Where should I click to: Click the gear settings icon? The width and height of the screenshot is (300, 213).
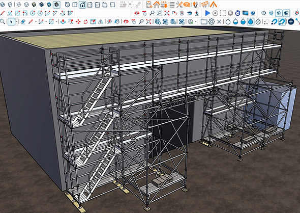(212, 21)
